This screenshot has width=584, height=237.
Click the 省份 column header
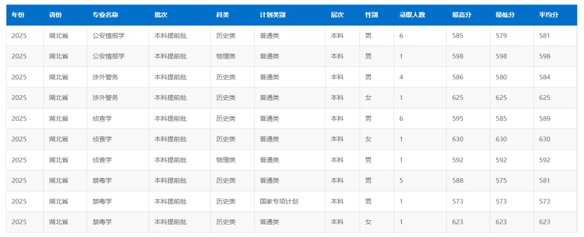(x=55, y=15)
